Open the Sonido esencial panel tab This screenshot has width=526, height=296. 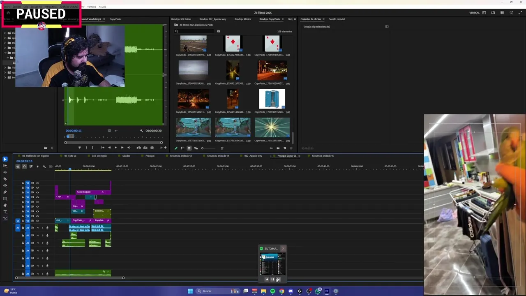pos(337,19)
